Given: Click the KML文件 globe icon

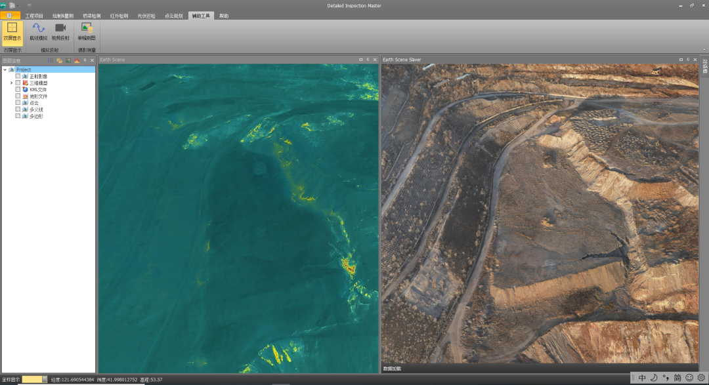Looking at the screenshot, I should click(x=26, y=89).
